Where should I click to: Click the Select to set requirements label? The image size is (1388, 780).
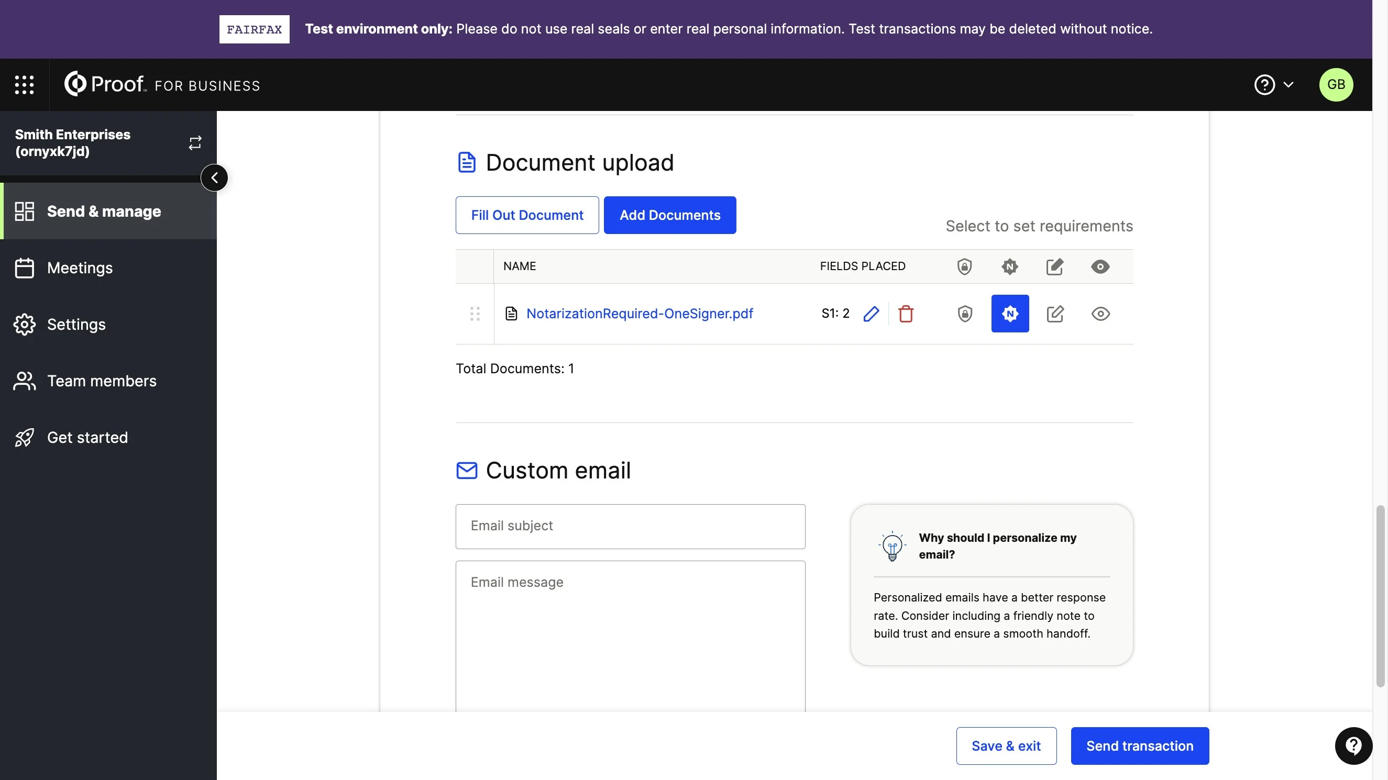point(1039,226)
